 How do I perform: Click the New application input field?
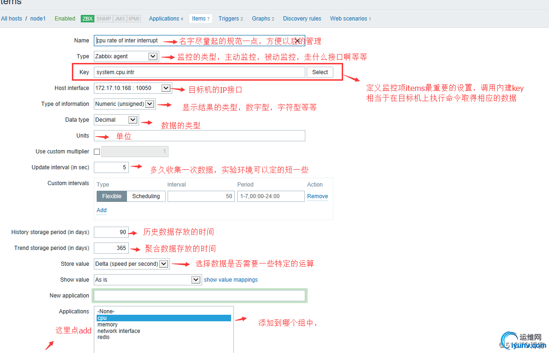[199, 296]
